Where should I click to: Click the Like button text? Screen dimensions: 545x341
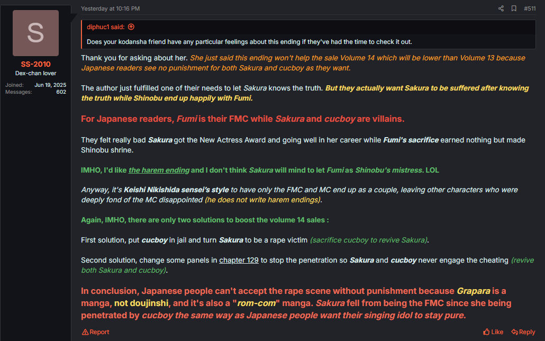[497, 332]
